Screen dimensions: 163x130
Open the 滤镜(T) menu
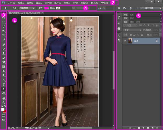click(x=67, y=3)
